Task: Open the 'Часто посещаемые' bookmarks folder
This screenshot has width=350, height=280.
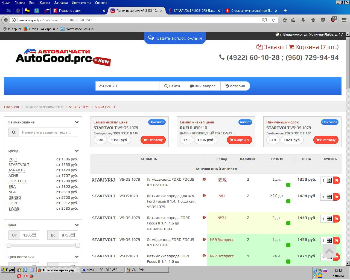Action: tap(77, 29)
